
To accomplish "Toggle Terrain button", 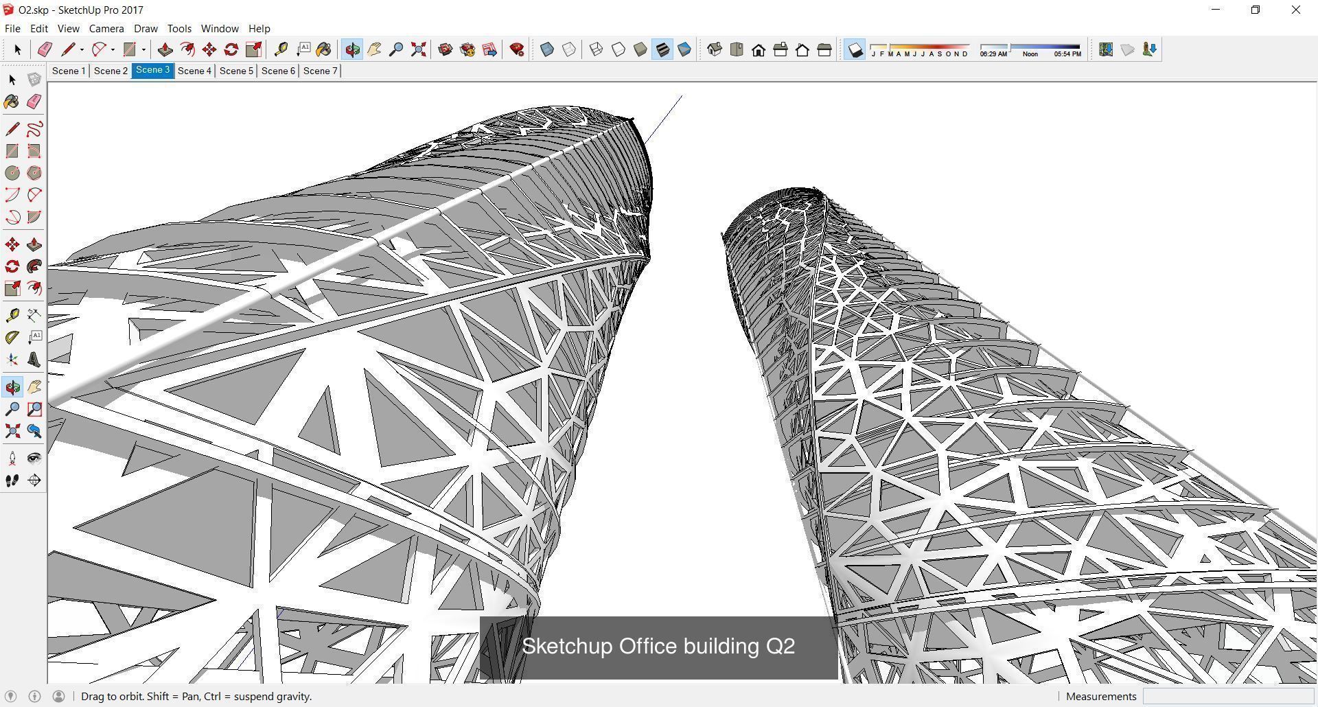I will click(x=1128, y=49).
